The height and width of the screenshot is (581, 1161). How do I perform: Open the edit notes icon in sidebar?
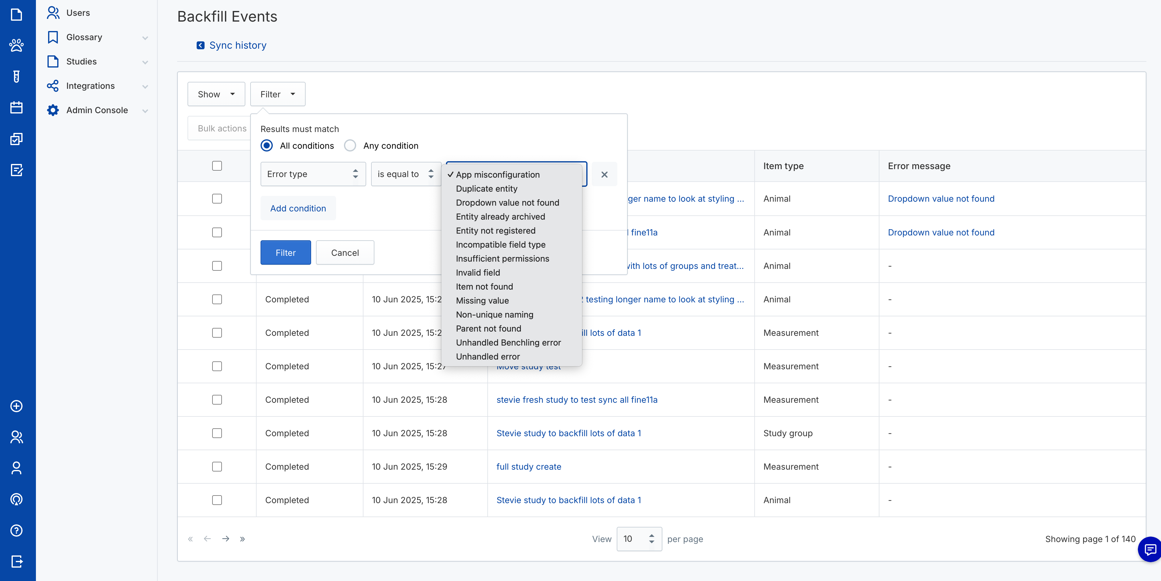coord(16,170)
